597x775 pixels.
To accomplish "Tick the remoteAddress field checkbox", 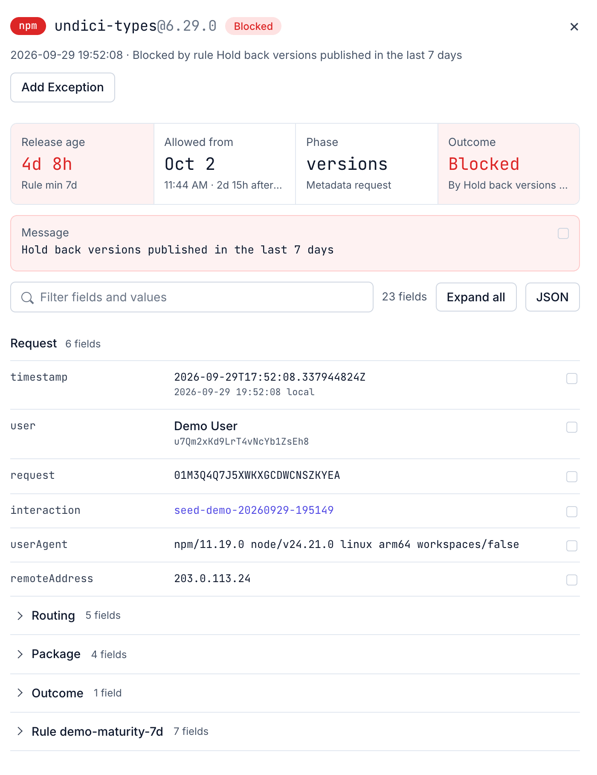I will pos(572,580).
